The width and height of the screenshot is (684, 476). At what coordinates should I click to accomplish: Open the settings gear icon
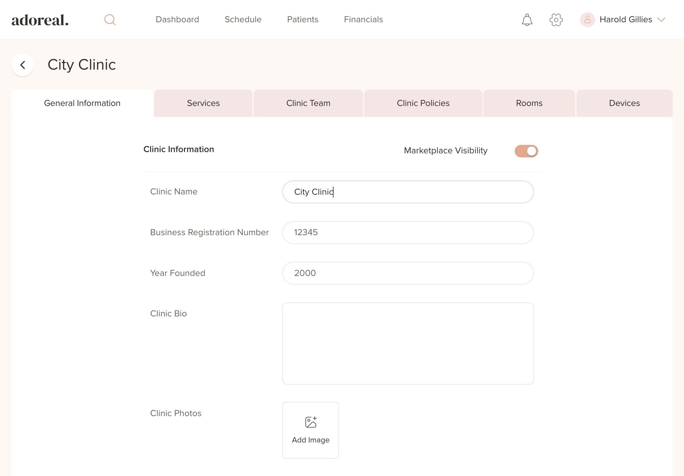point(556,20)
